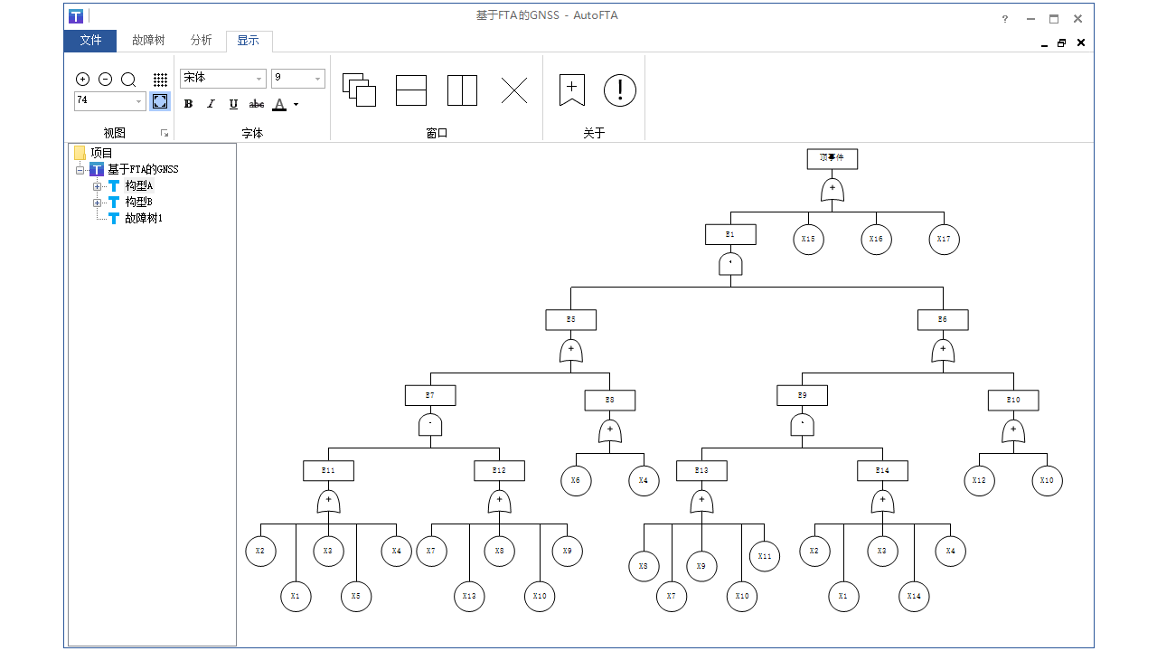Select the E9 event box
The width and height of the screenshot is (1157, 651).
click(802, 395)
